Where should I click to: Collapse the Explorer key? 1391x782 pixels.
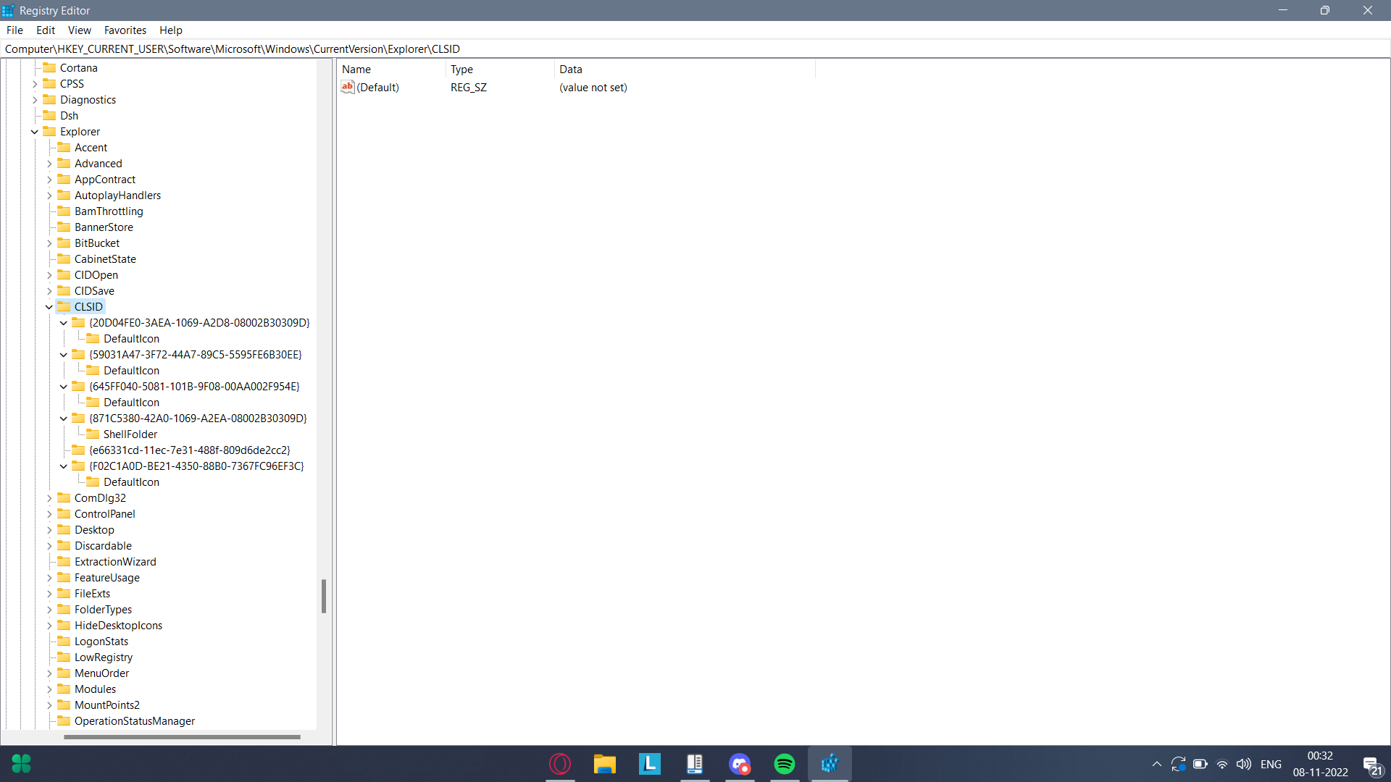tap(34, 132)
